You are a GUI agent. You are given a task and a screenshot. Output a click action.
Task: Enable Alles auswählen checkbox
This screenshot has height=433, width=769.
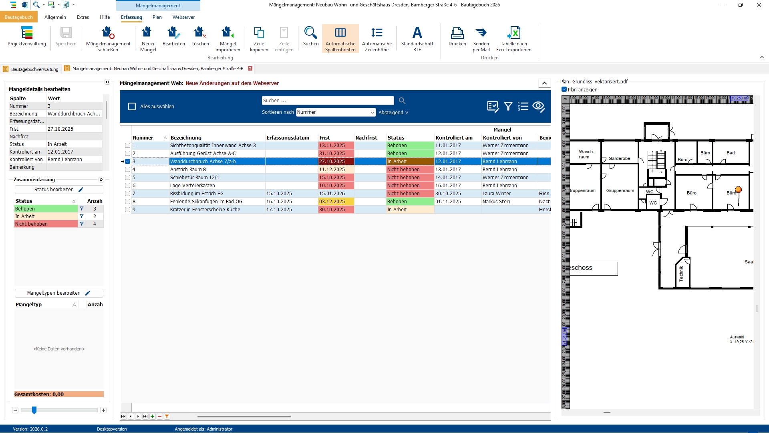click(x=132, y=107)
